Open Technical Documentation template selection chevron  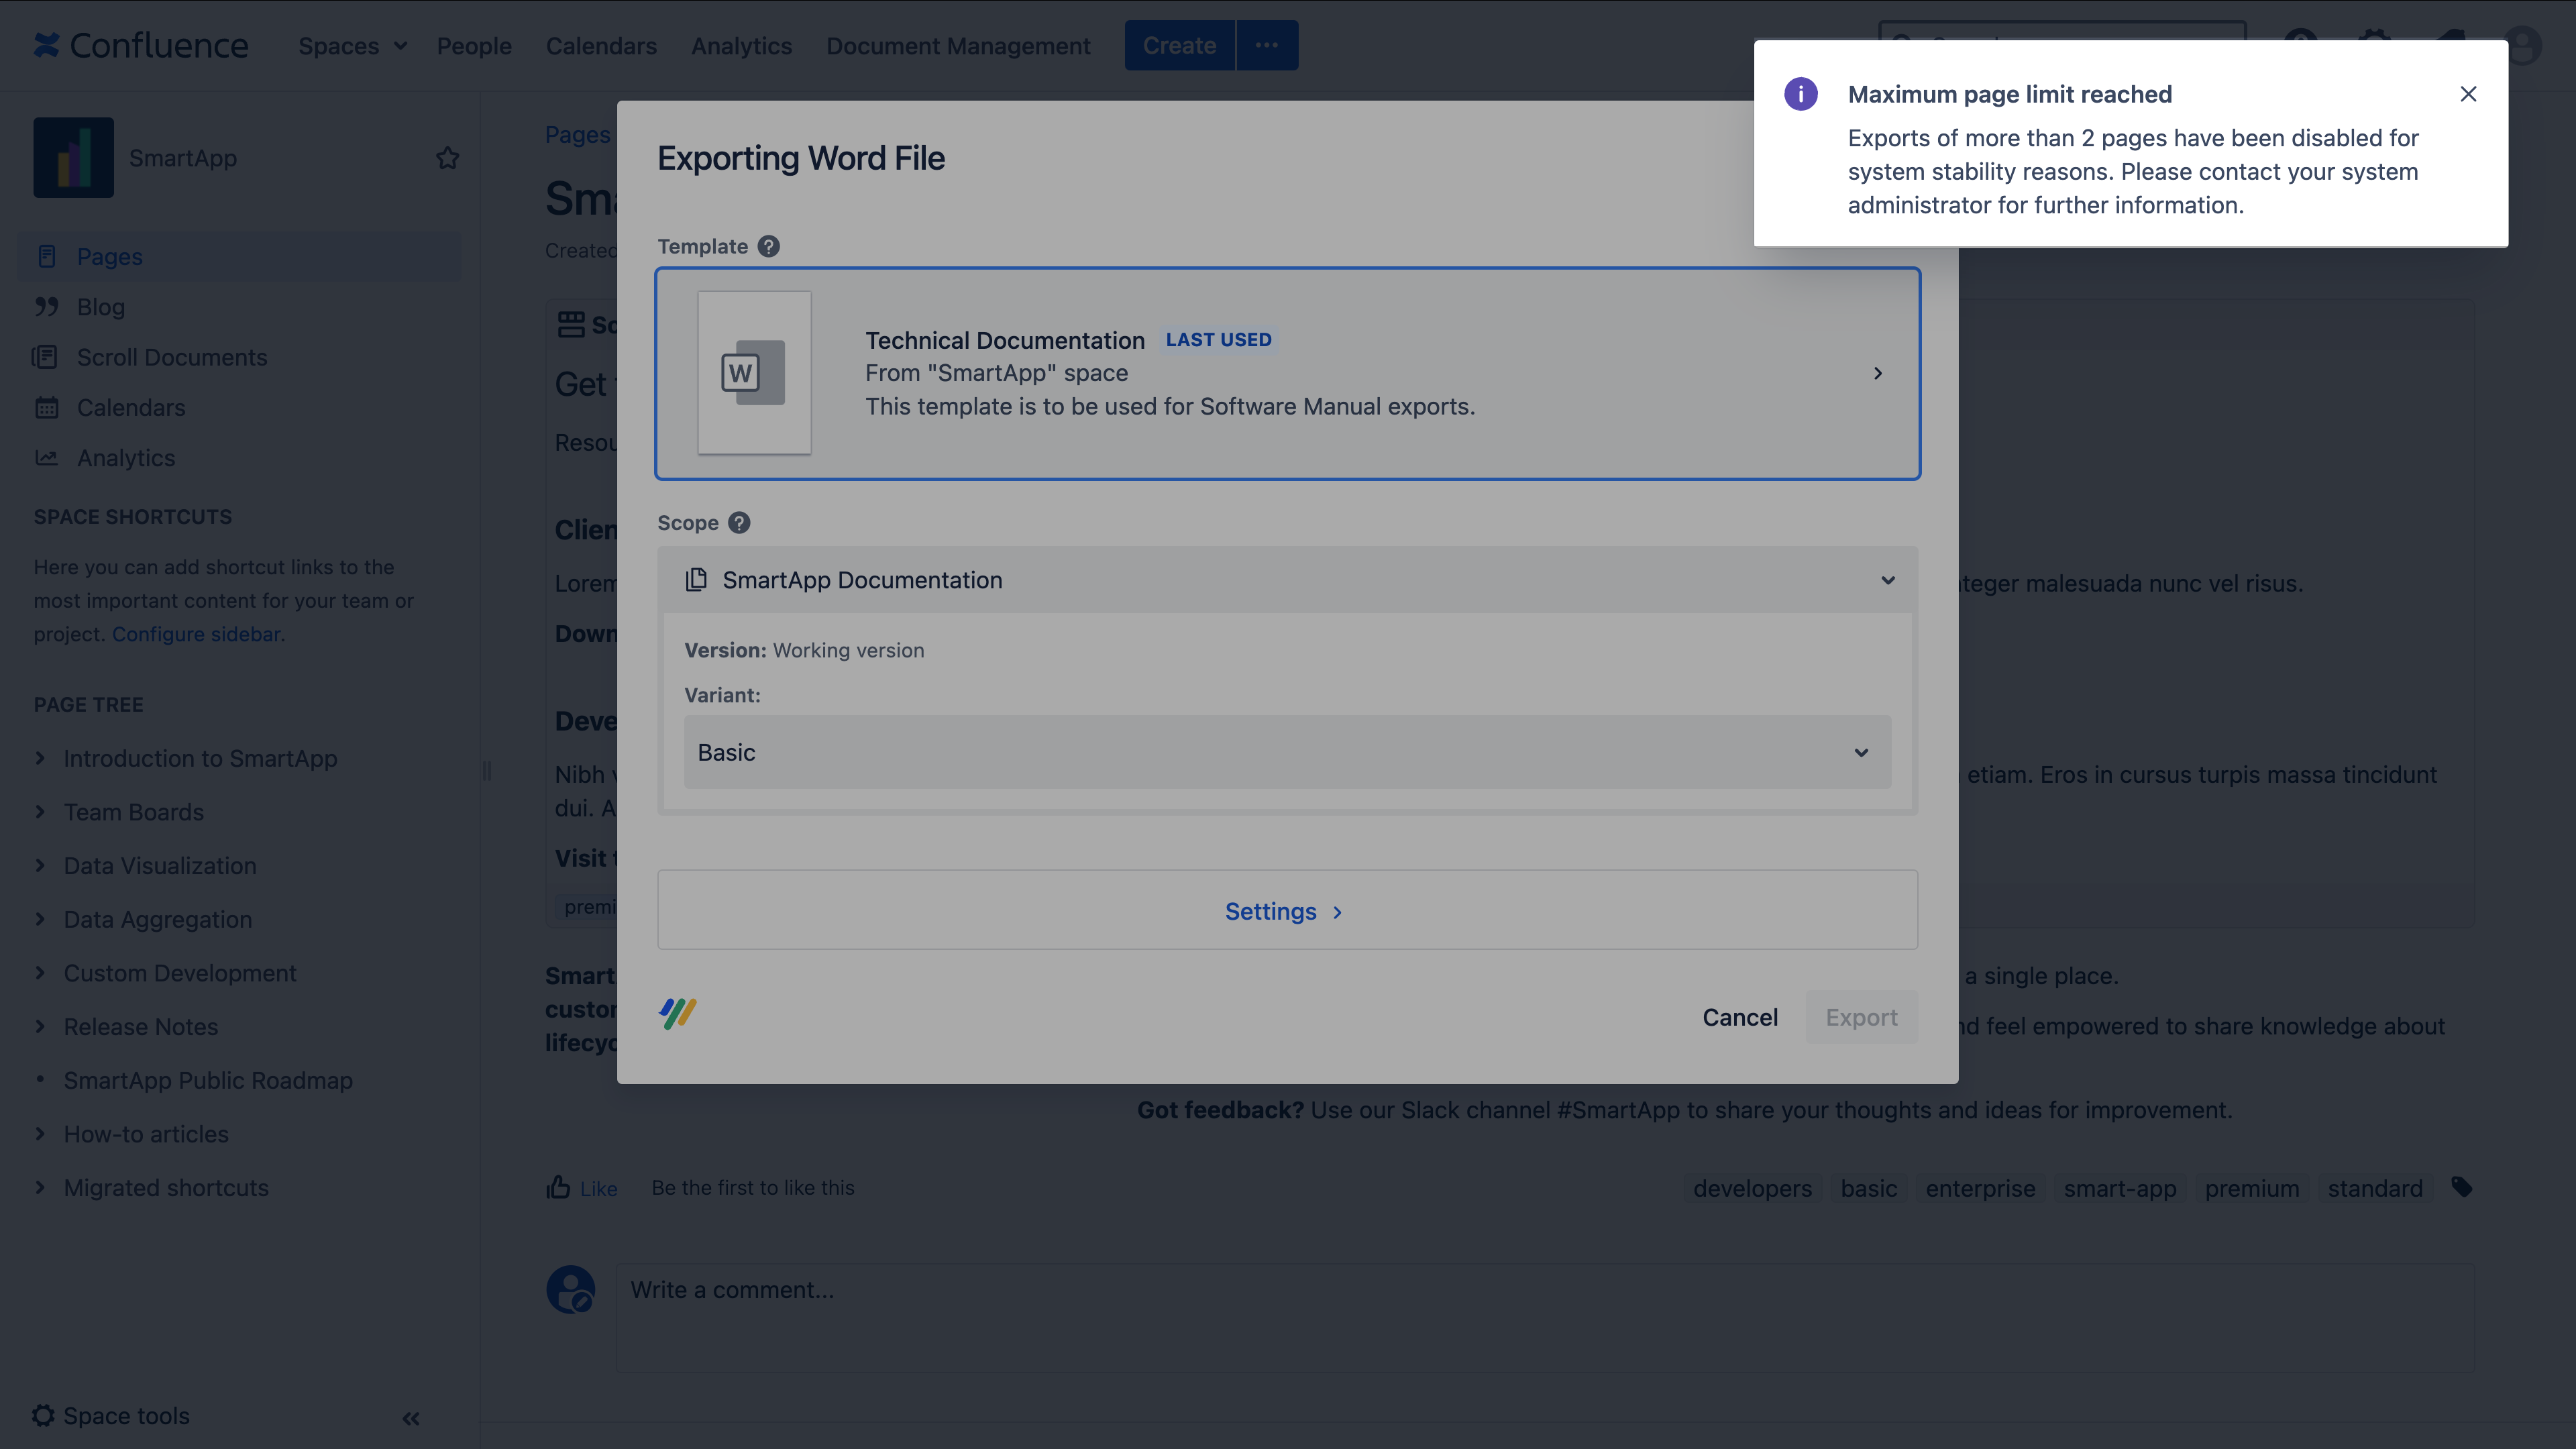pyautogui.click(x=1877, y=373)
